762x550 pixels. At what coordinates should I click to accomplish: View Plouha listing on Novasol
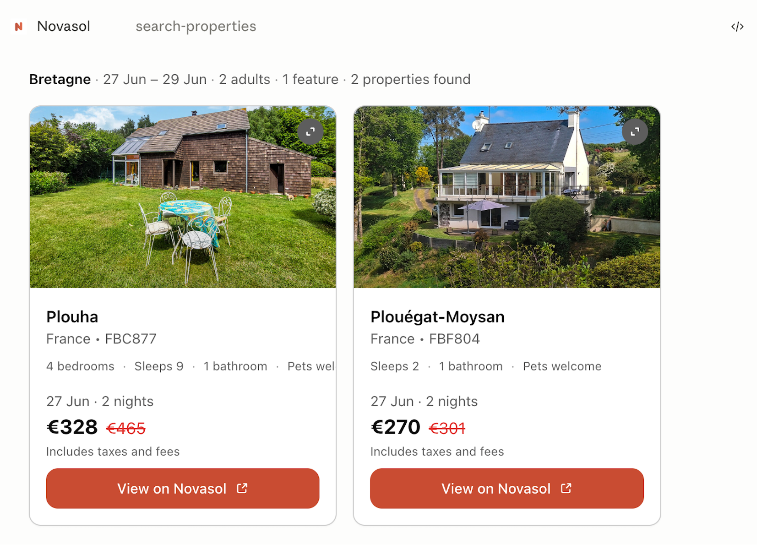tap(183, 488)
